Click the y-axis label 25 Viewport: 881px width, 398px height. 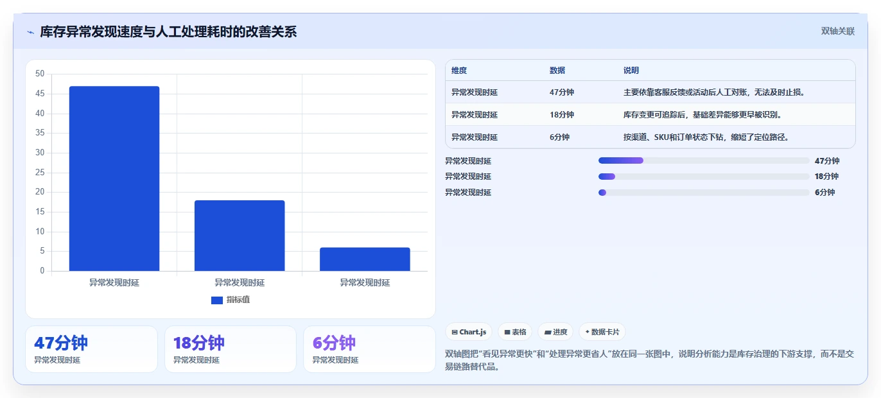(x=40, y=173)
